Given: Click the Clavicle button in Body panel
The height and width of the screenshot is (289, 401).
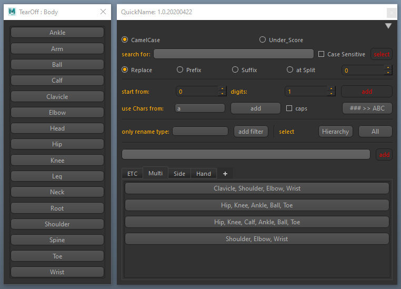Looking at the screenshot, I should [57, 97].
